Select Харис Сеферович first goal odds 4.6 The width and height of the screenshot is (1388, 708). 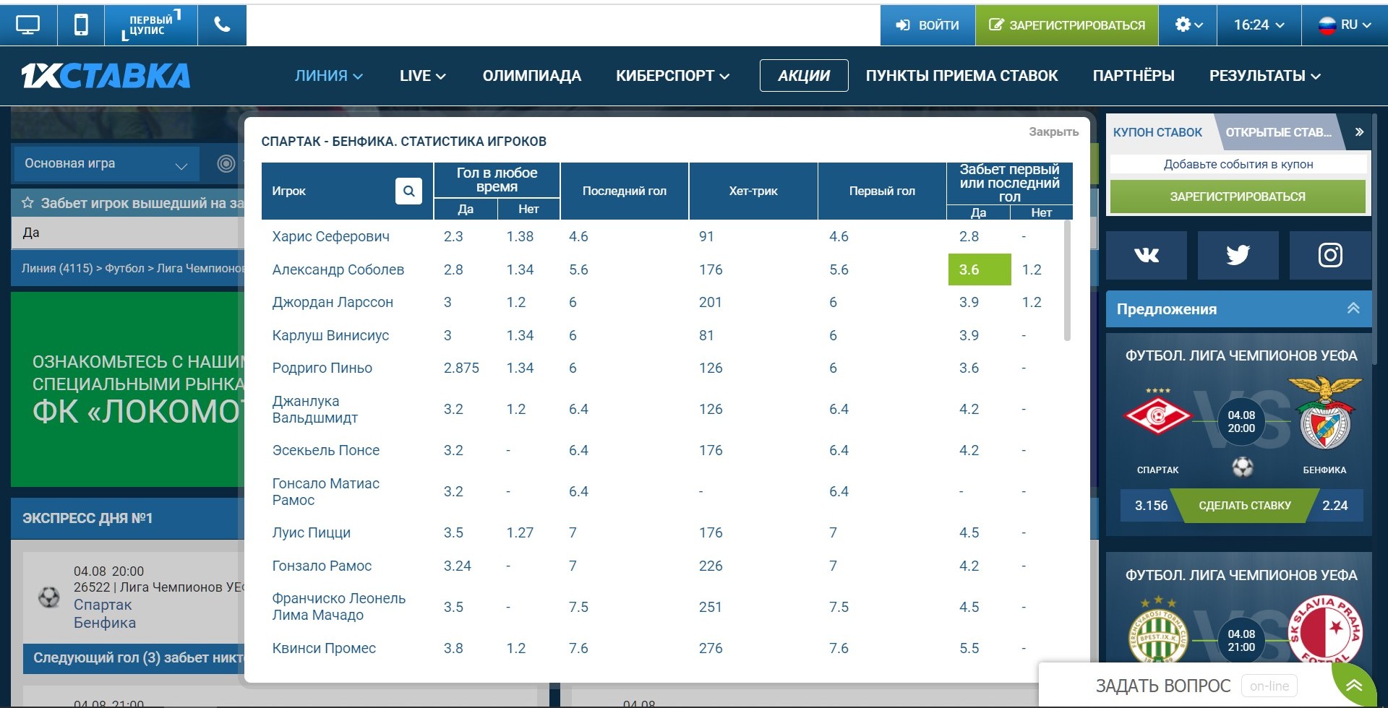pyautogui.click(x=839, y=237)
